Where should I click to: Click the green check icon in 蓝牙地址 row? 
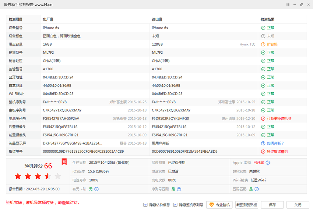tap(263, 77)
